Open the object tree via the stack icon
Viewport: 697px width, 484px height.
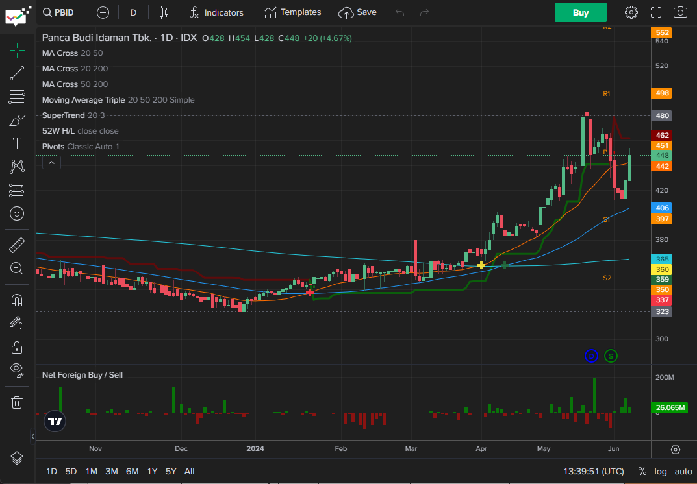pyautogui.click(x=17, y=457)
